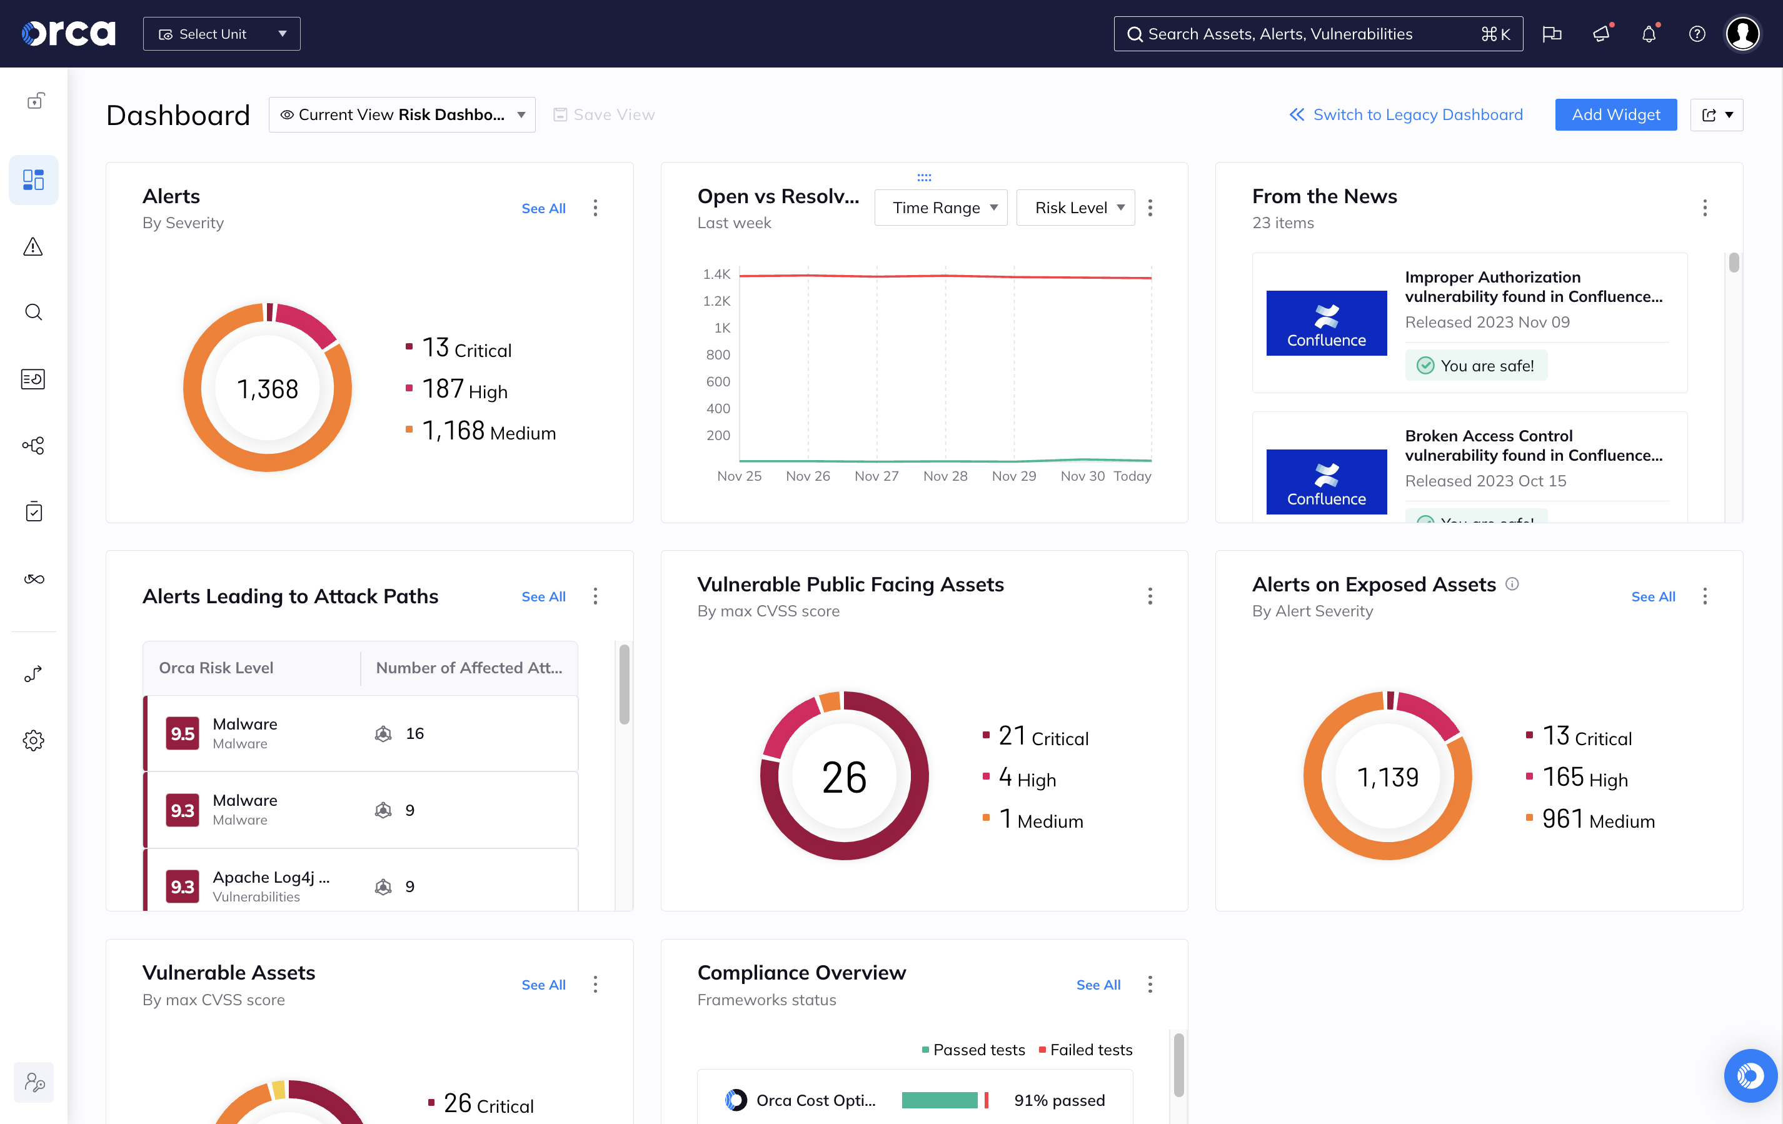The width and height of the screenshot is (1783, 1124).
Task: Click the Orca Cost Optimization passed tests bar
Action: point(940,1100)
